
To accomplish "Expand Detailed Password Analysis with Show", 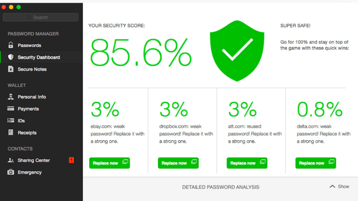I will coord(340,186).
